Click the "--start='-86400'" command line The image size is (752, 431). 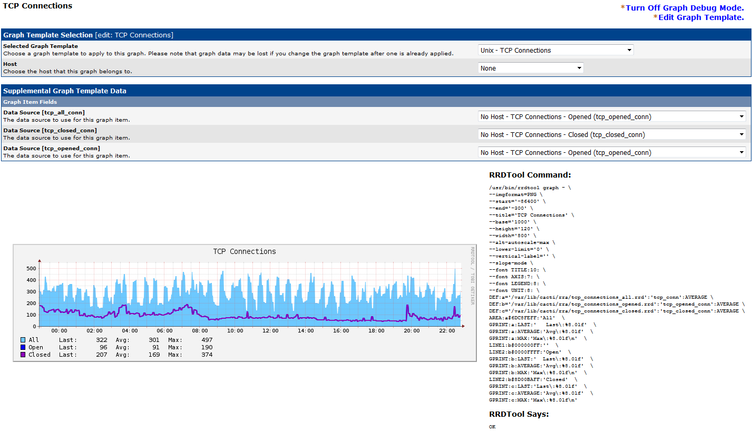pyautogui.click(x=517, y=201)
